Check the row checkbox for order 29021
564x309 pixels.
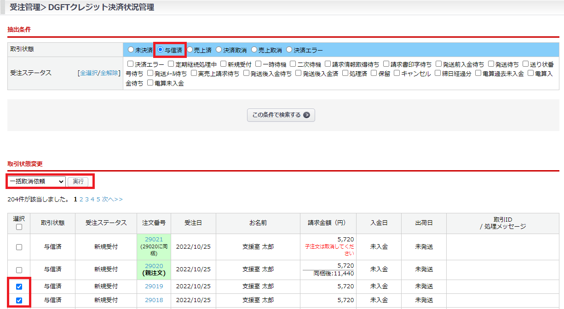tap(19, 247)
